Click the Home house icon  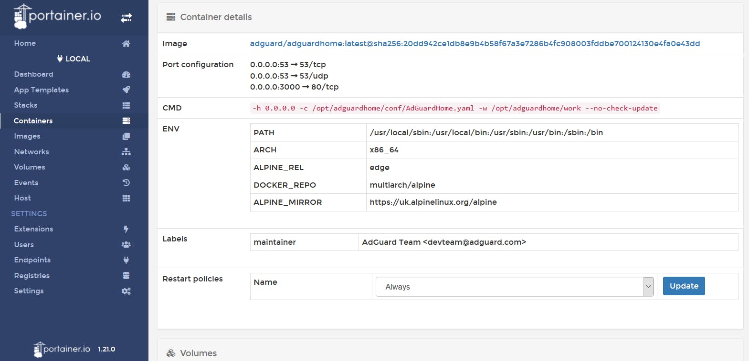126,43
